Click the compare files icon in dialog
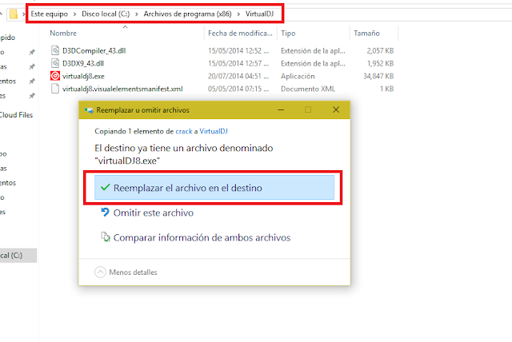 click(x=105, y=237)
